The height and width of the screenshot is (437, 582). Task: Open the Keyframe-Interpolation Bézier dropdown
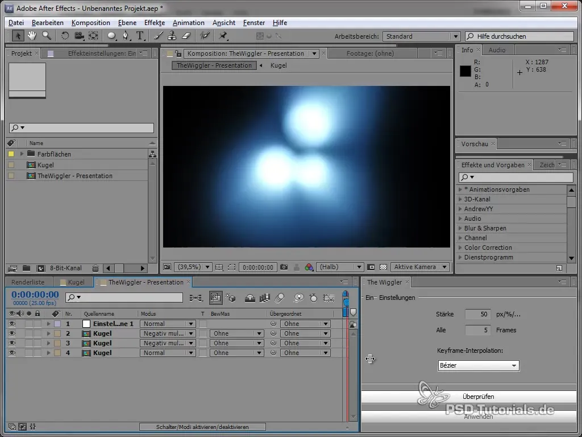pos(479,366)
